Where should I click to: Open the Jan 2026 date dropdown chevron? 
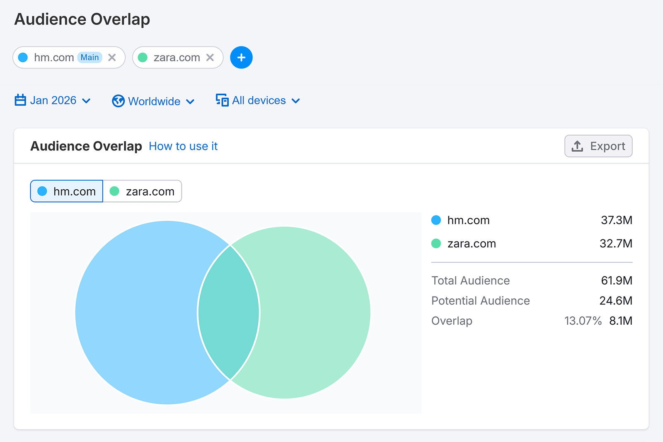[x=86, y=101]
